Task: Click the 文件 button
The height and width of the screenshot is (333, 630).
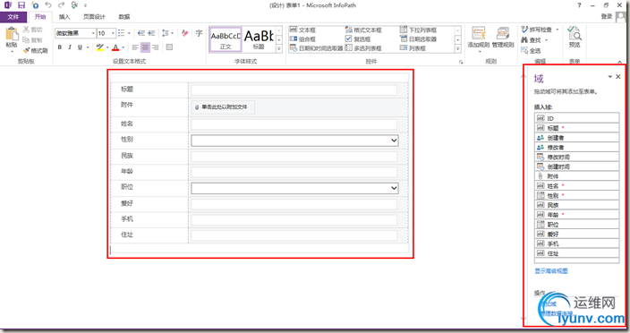Action: tap(13, 17)
